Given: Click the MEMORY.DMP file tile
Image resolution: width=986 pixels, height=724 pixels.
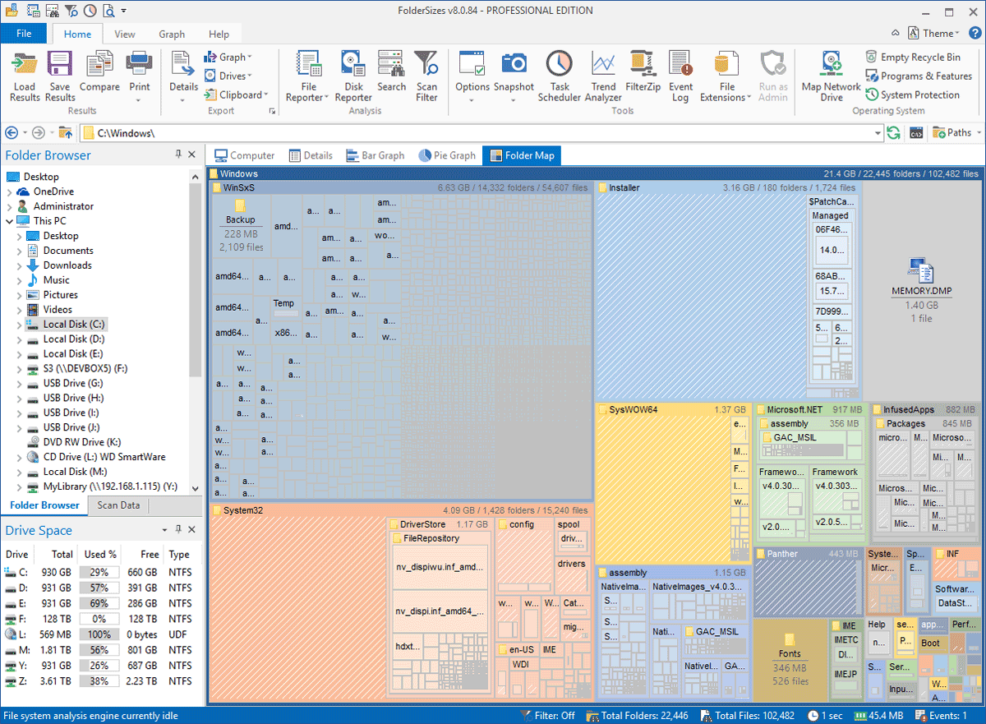Looking at the screenshot, I should (920, 290).
